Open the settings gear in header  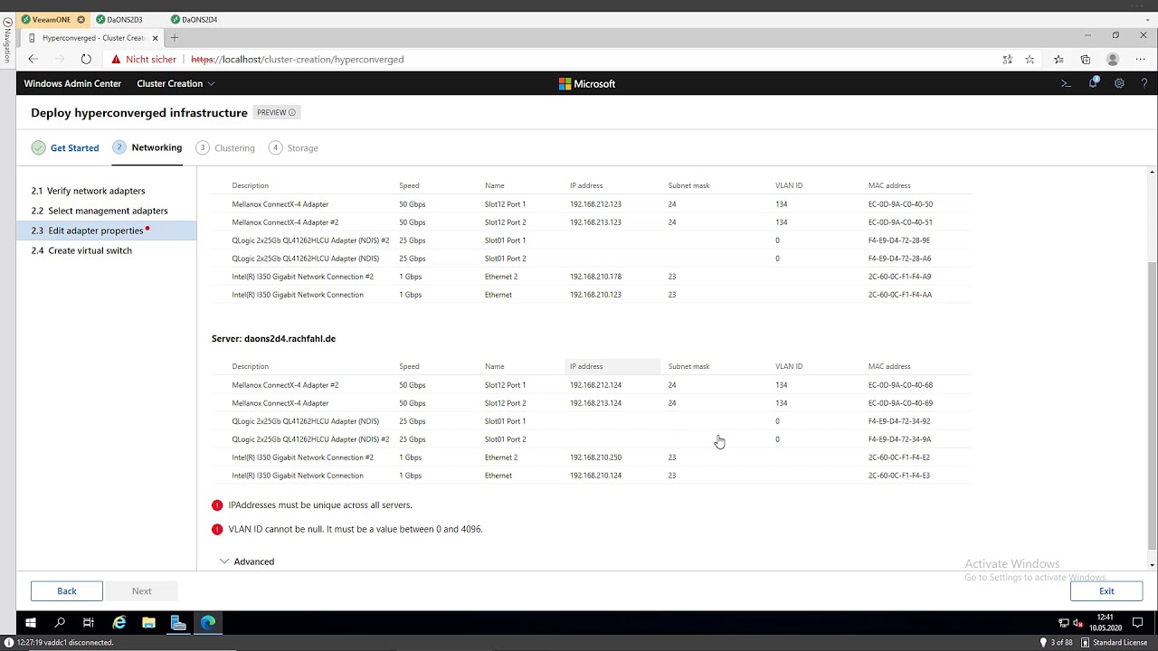(1119, 83)
